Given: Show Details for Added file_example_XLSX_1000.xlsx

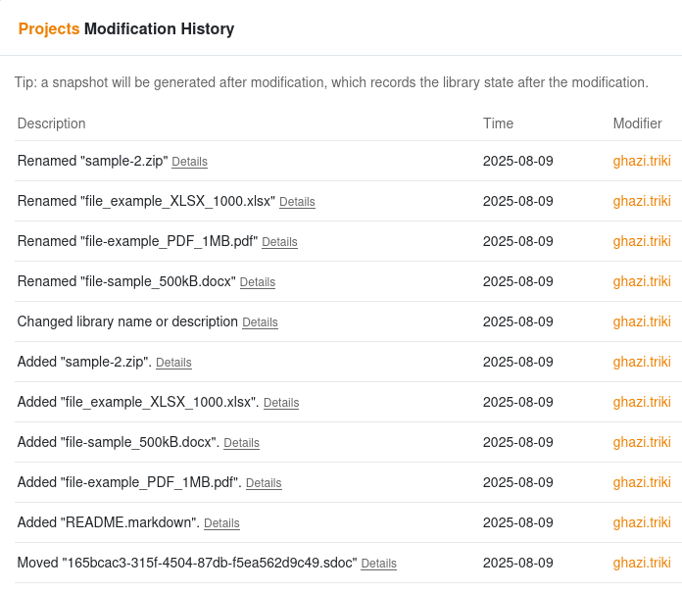Looking at the screenshot, I should (x=281, y=403).
